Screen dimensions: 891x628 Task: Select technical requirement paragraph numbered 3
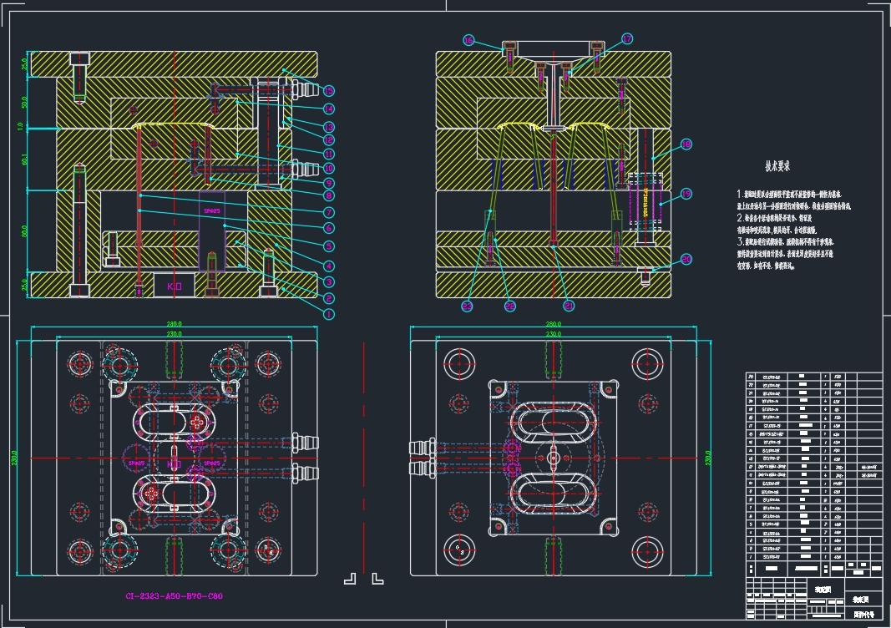point(785,254)
